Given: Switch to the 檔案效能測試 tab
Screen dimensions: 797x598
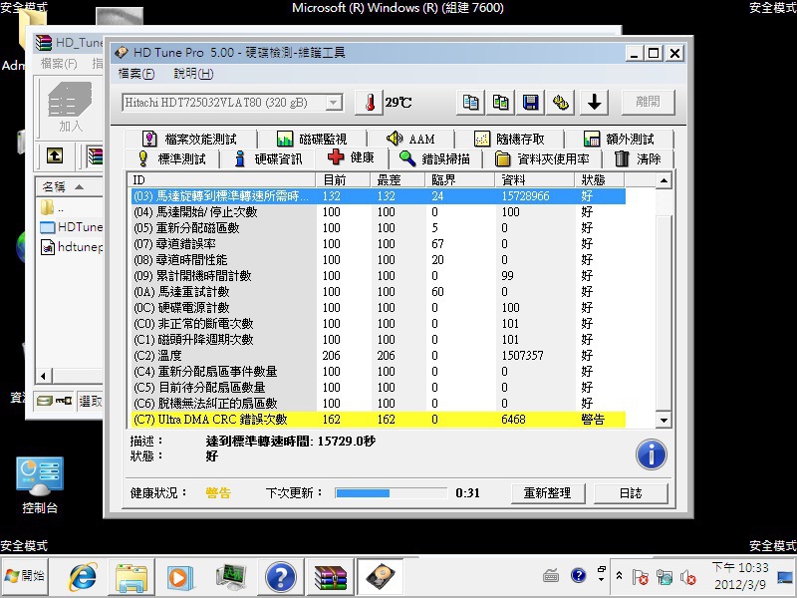Looking at the screenshot, I should coord(189,139).
